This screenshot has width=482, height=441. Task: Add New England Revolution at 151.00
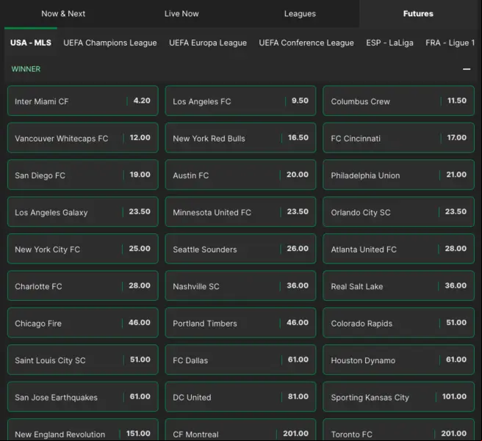click(83, 430)
